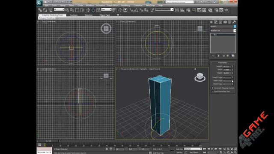Image resolution: width=274 pixels, height=154 pixels.
Task: Toggle the Snaps Toggle button
Action: point(131,10)
